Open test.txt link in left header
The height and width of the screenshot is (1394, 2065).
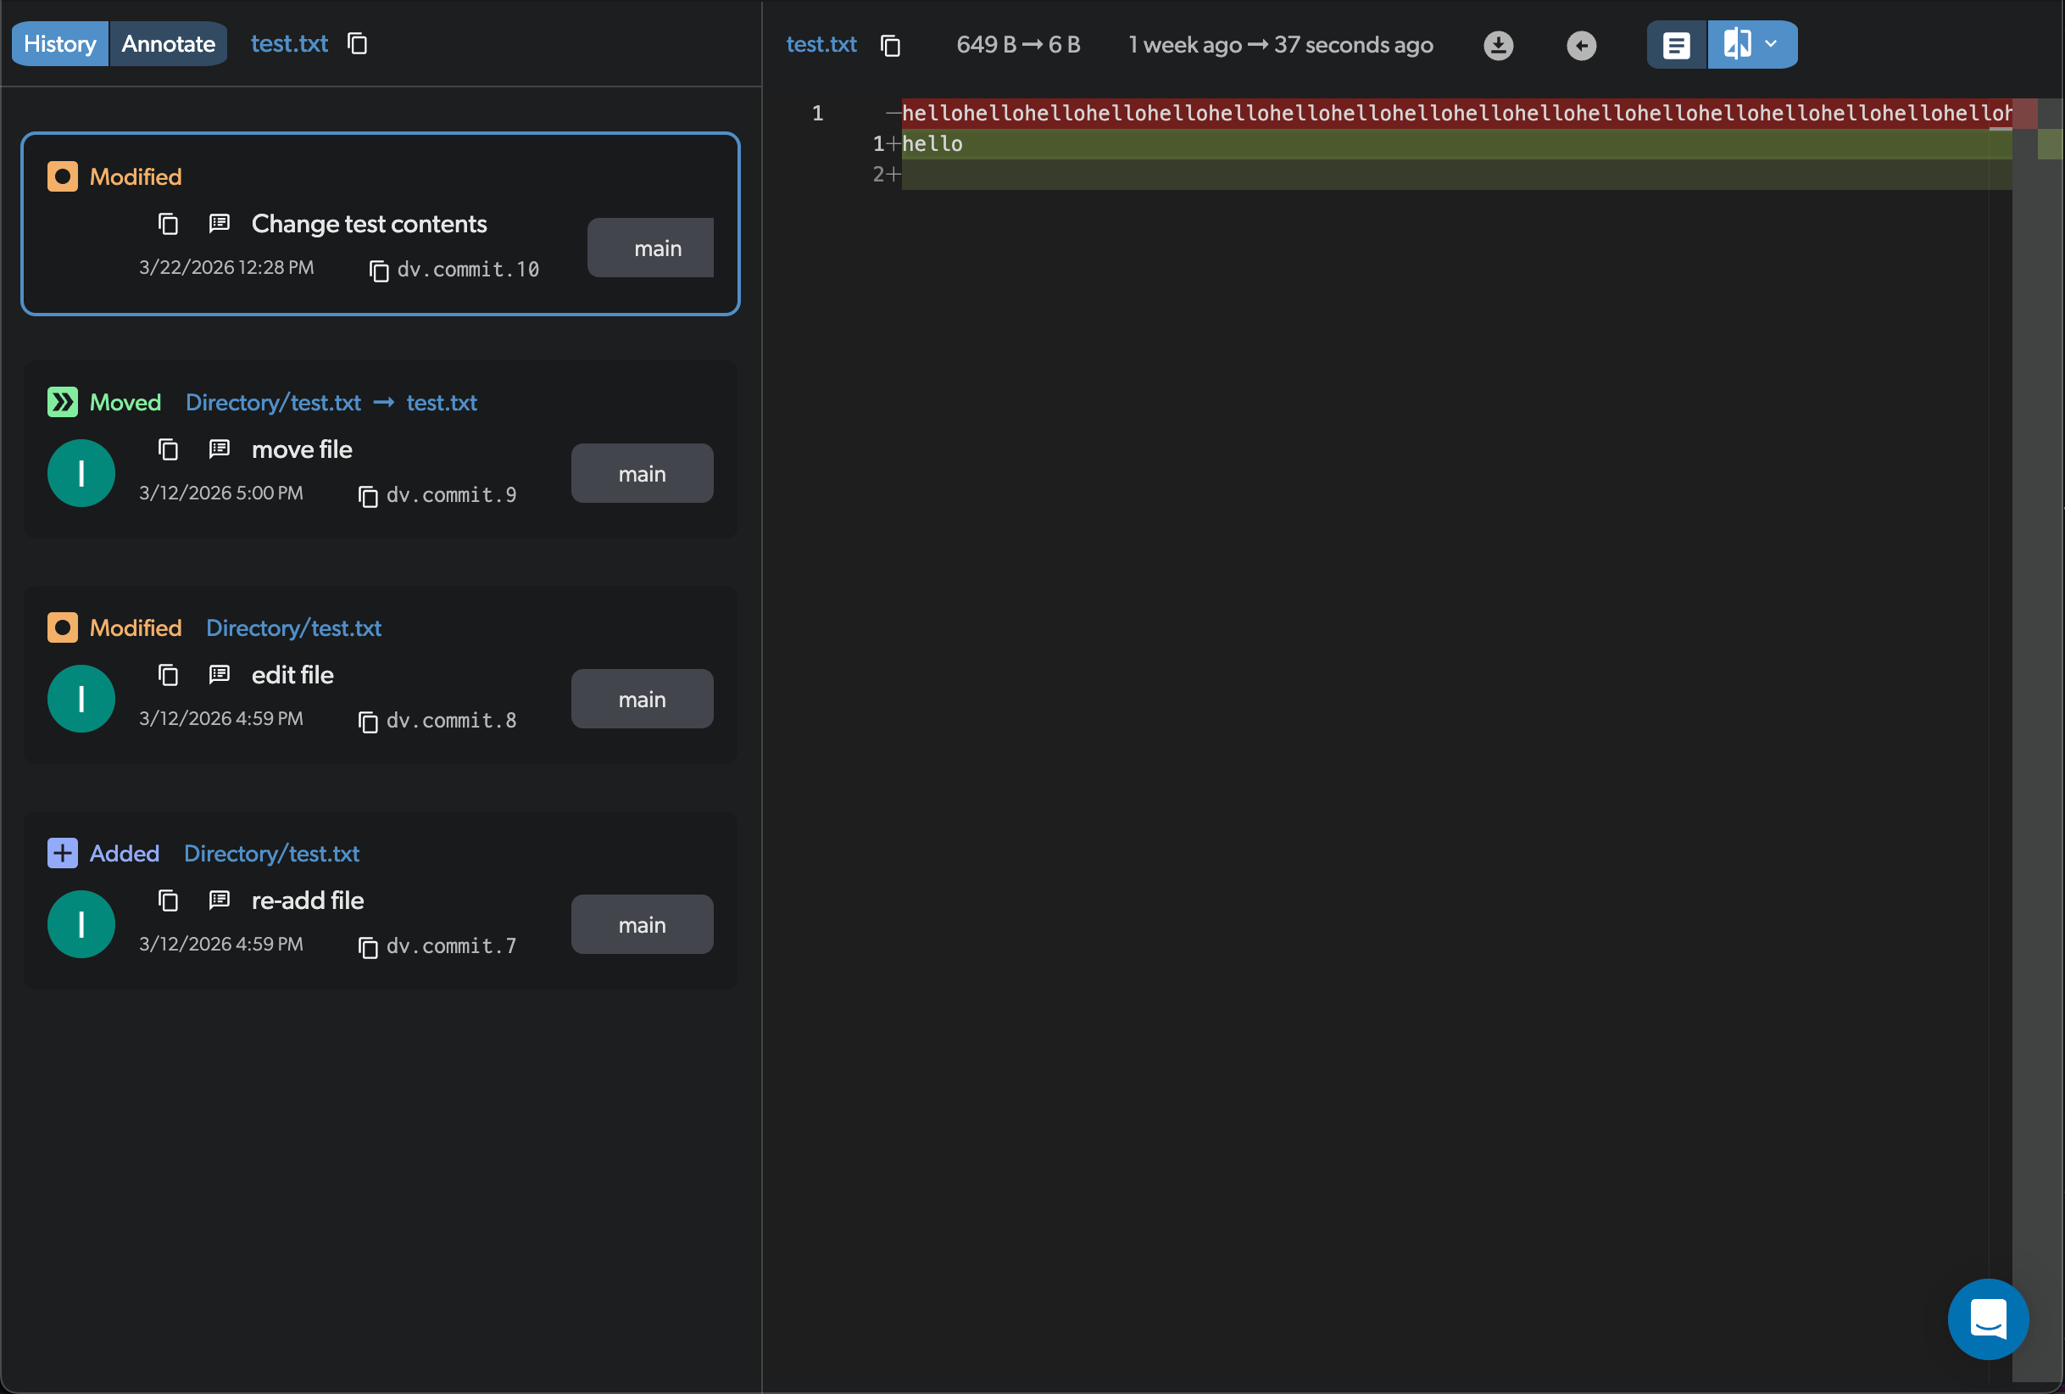[290, 43]
